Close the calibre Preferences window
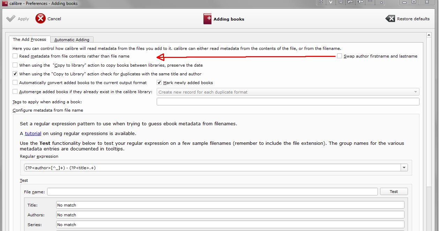The height and width of the screenshot is (231, 439). click(x=427, y=2)
